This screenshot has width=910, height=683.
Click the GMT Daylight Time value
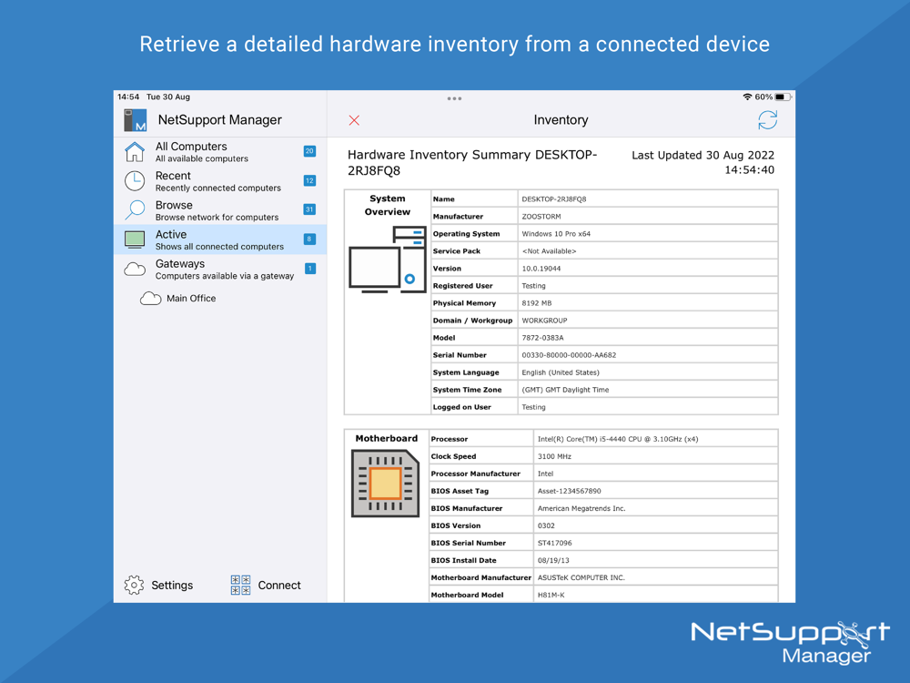pyautogui.click(x=565, y=391)
